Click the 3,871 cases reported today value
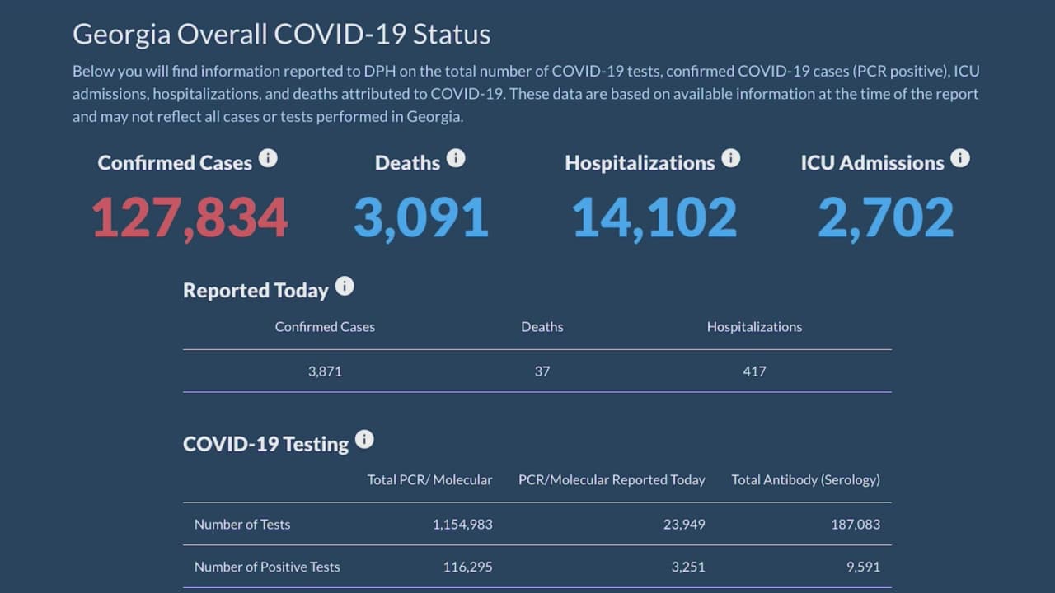 click(325, 371)
